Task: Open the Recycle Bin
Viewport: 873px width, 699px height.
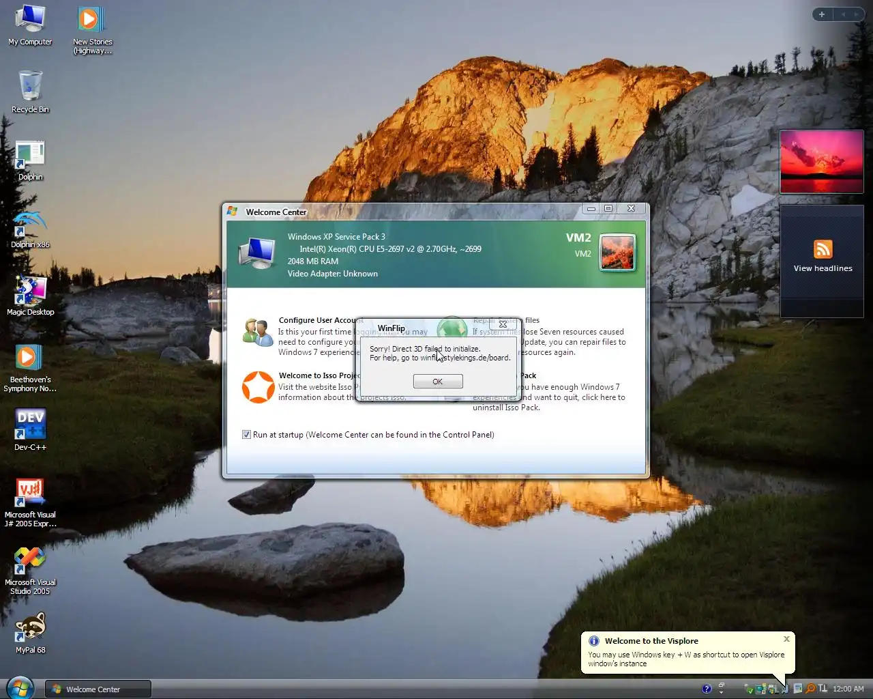Action: tap(30, 91)
